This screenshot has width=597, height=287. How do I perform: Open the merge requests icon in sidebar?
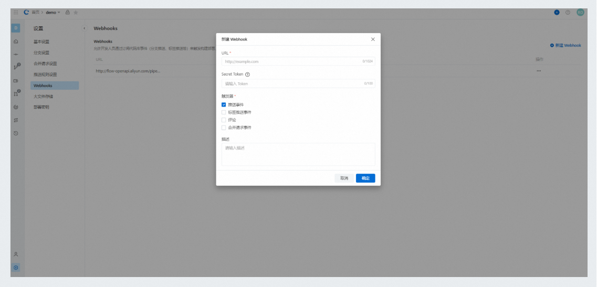(16, 93)
